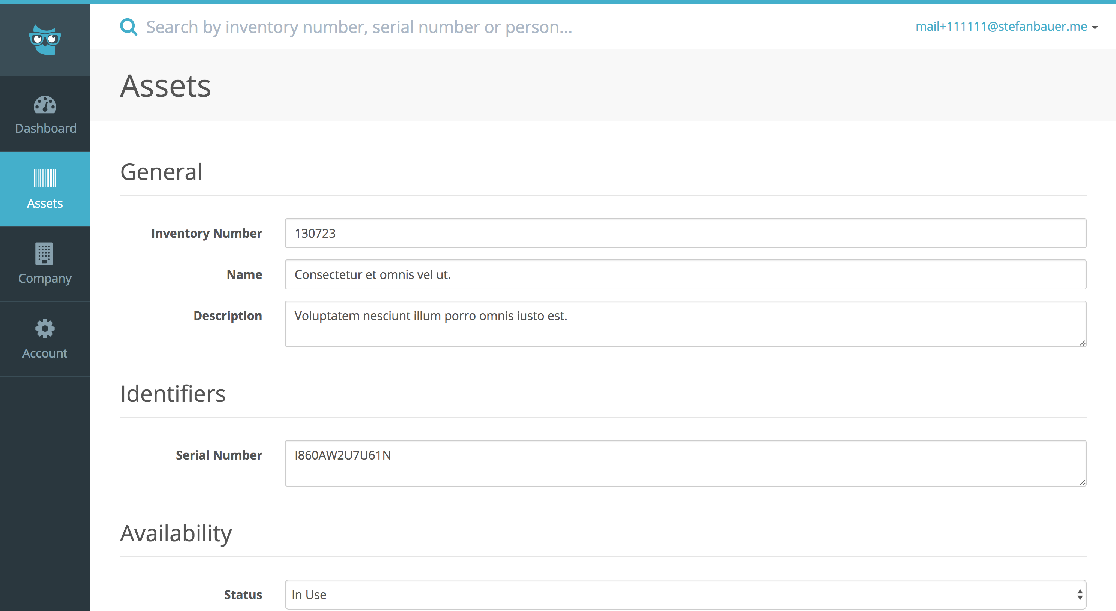
Task: Click the Status field label
Action: pyautogui.click(x=243, y=595)
